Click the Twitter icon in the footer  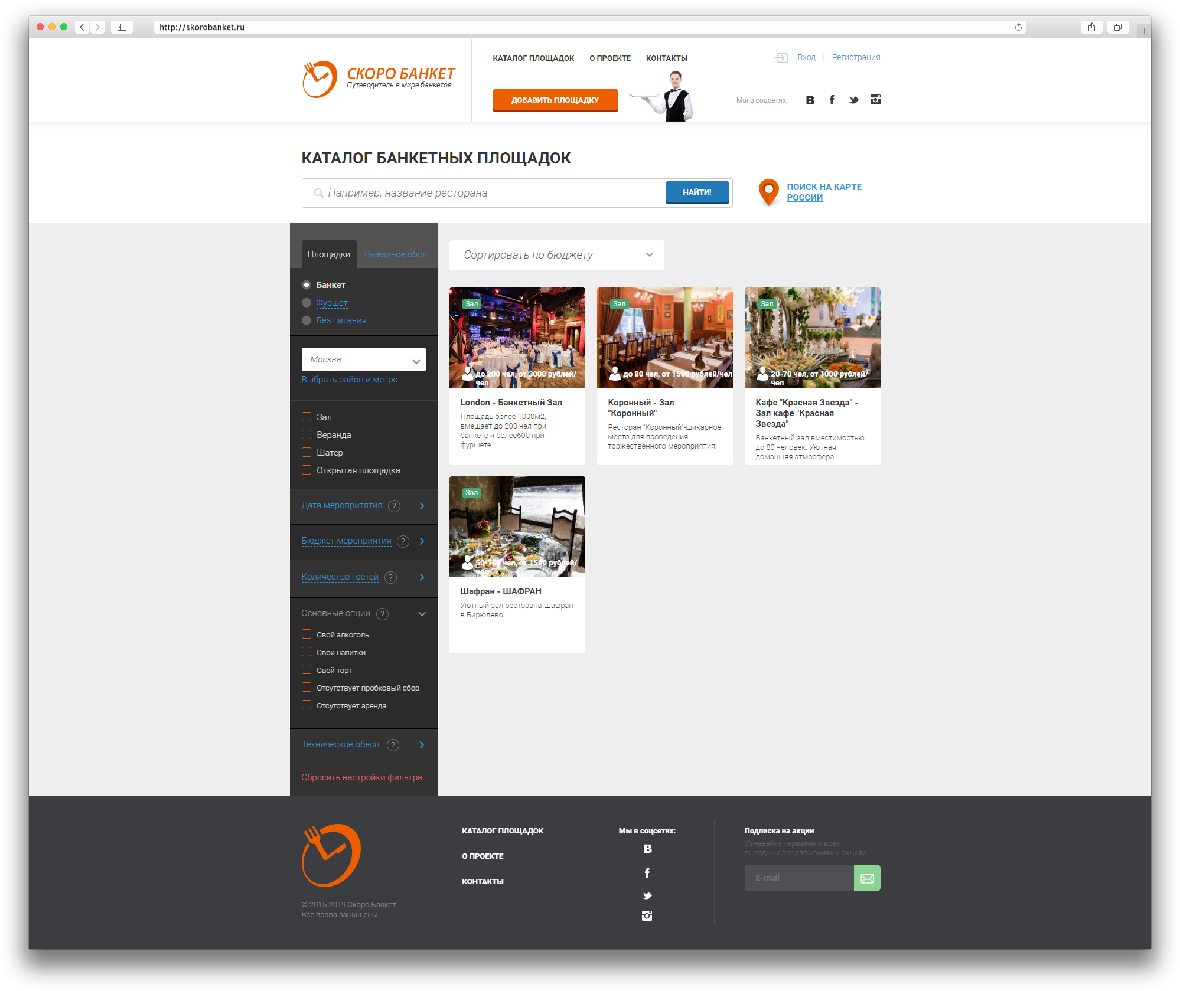pos(647,895)
